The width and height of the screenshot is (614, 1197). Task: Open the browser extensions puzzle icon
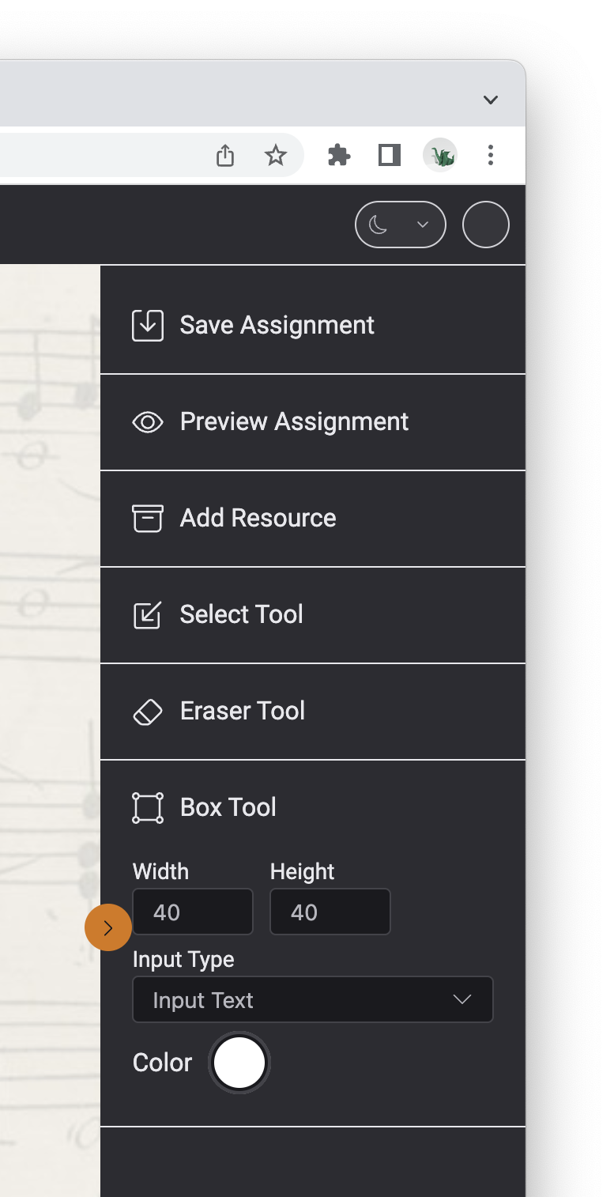[x=339, y=156]
